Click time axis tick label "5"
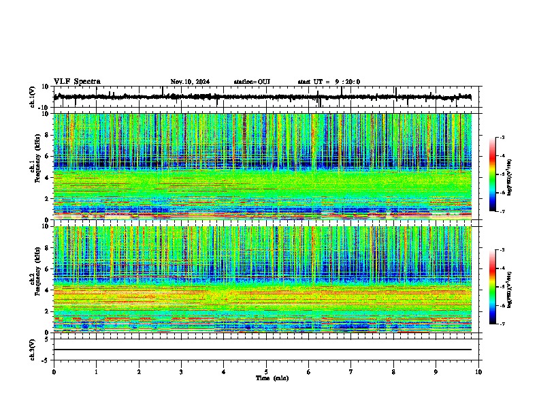539x417 pixels. tap(266, 372)
